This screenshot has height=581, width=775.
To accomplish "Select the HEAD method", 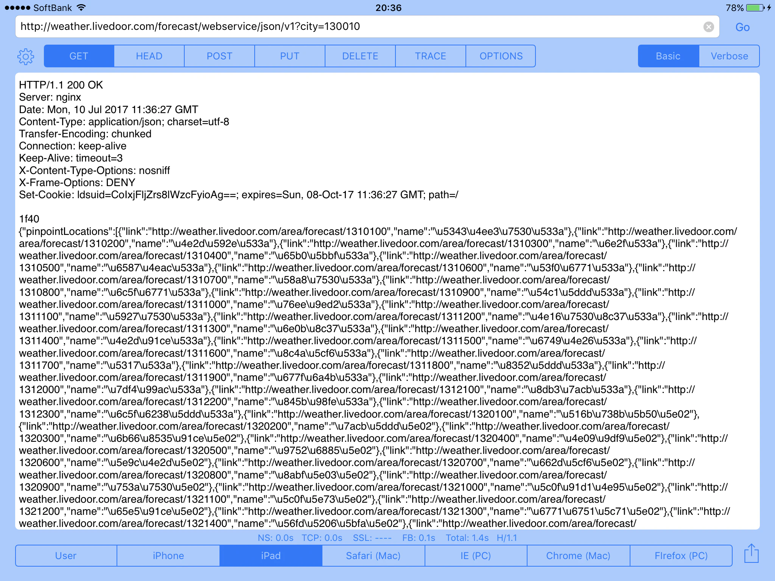I will 149,56.
